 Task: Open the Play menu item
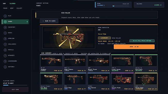(15, 16)
